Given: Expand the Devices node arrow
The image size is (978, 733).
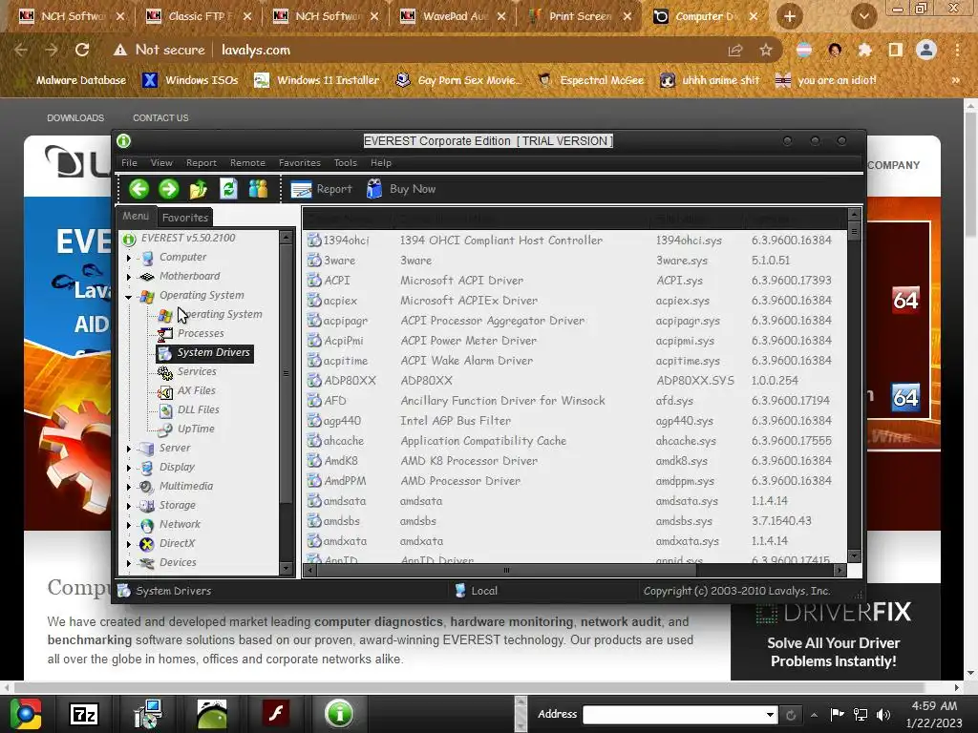Looking at the screenshot, I should 129,563.
